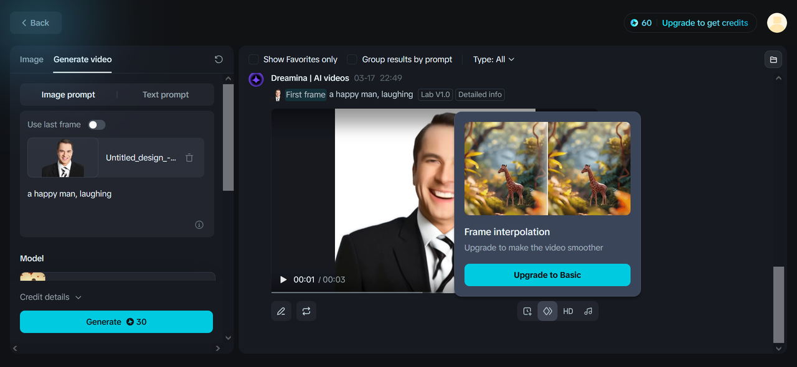Select the Frame interpolation icon

coord(547,310)
